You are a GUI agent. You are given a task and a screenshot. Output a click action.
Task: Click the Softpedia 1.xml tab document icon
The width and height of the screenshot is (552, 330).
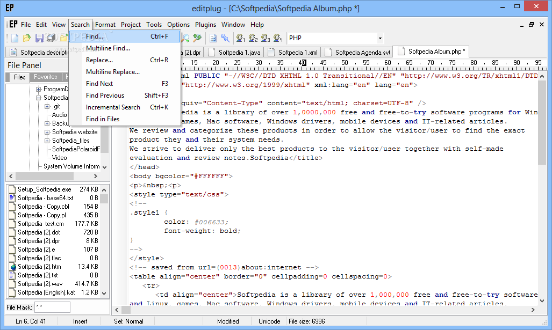[x=271, y=53]
